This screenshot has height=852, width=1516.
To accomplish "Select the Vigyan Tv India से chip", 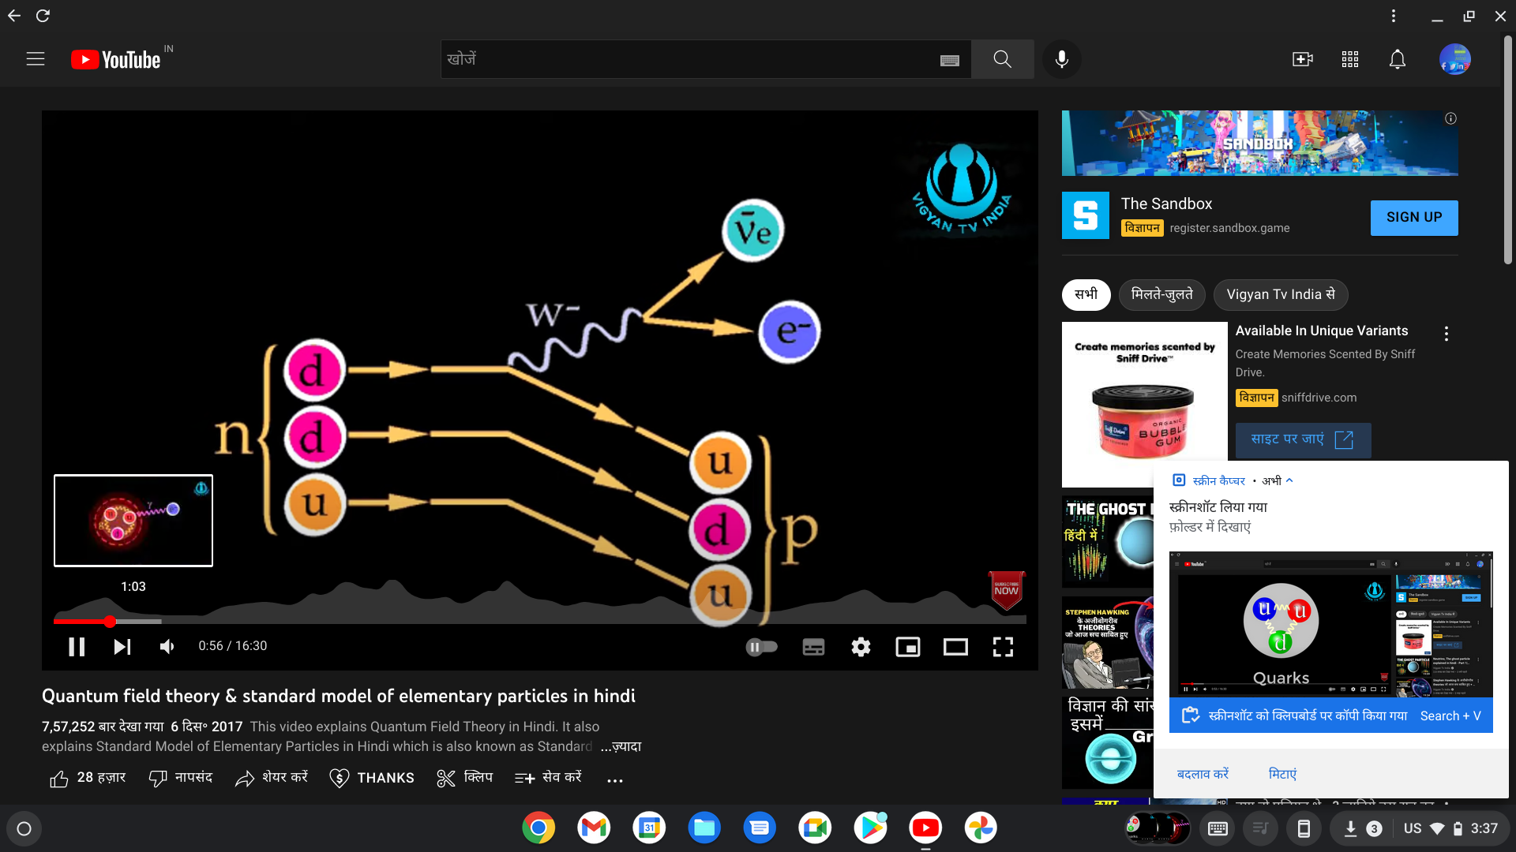I will point(1280,294).
